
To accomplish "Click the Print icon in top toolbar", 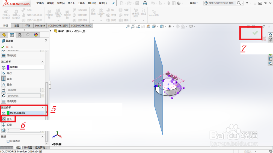I will click(145, 3).
